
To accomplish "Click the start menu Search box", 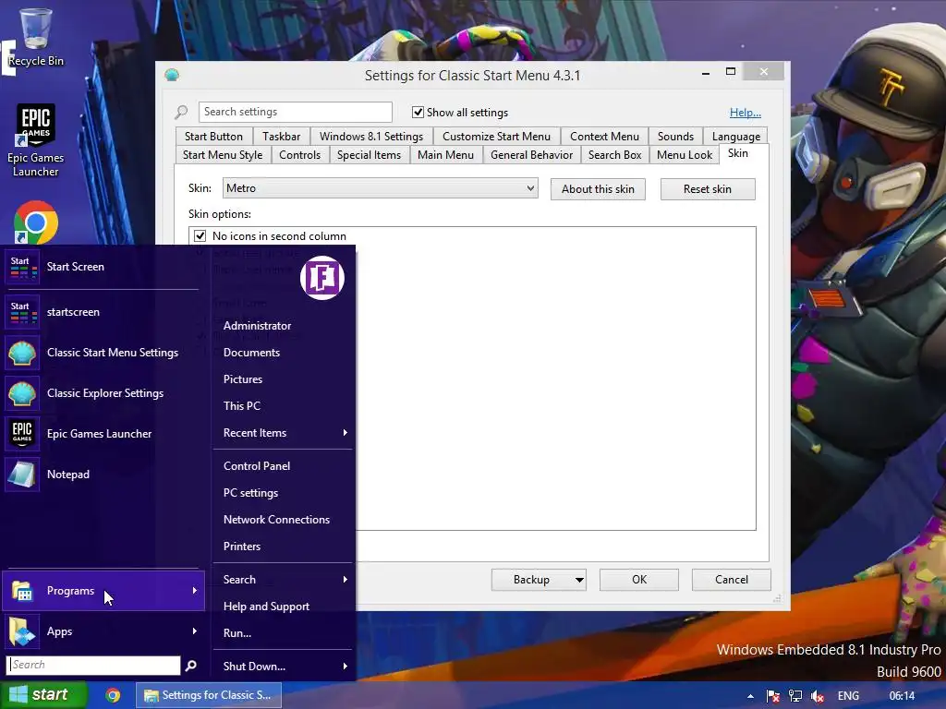I will tap(93, 665).
